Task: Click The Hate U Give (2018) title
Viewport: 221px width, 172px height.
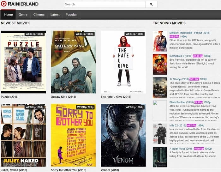Action: click(116, 97)
